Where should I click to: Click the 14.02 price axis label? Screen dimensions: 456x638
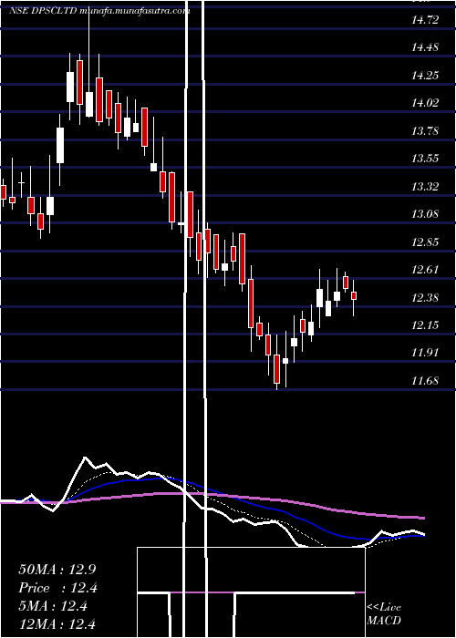pos(425,103)
